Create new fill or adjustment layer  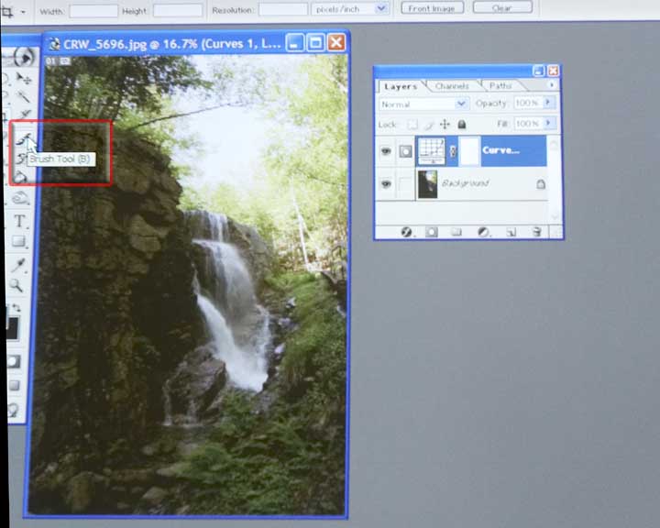tap(484, 232)
